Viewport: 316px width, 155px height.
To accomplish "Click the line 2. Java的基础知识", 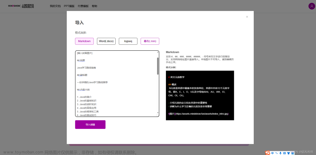I will coord(87,100).
